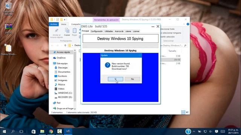
Task: Click the big Destroy Windows 10 Spying button
Action: point(120,39)
